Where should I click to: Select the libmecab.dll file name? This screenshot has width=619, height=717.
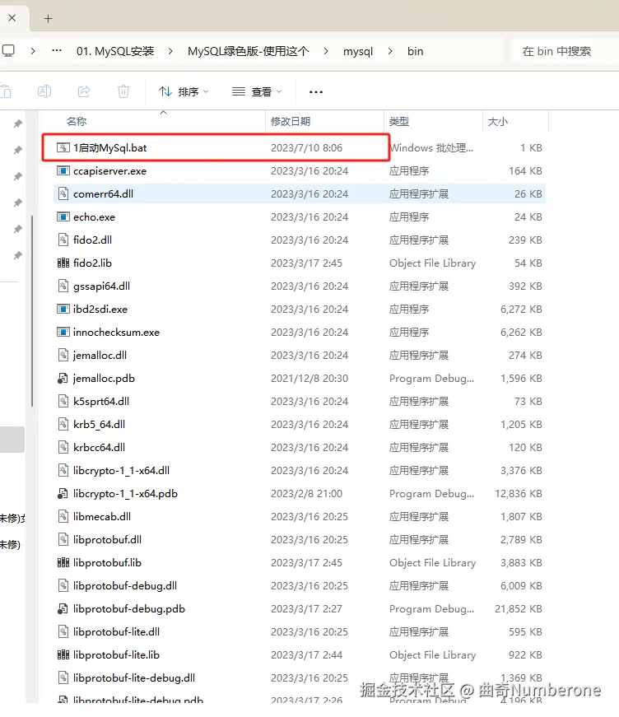tap(102, 517)
